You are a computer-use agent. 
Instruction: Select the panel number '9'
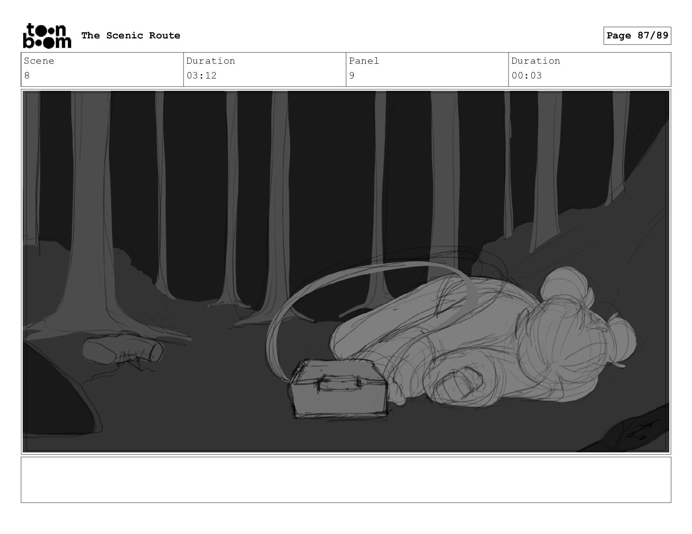pos(352,75)
